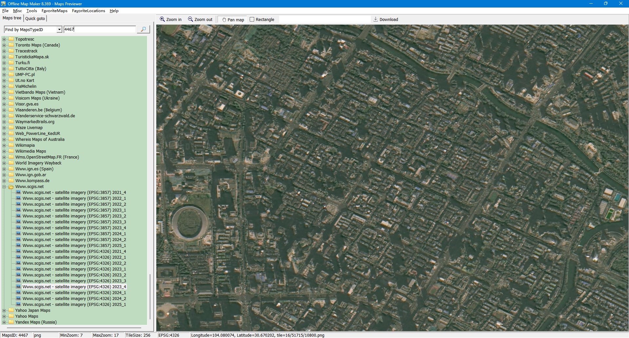Select satellite imagery (EPSG:3857) 2024_2 entry

pyautogui.click(x=74, y=240)
